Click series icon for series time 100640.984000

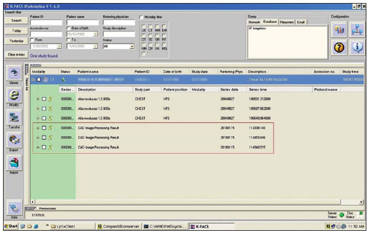click(x=50, y=119)
